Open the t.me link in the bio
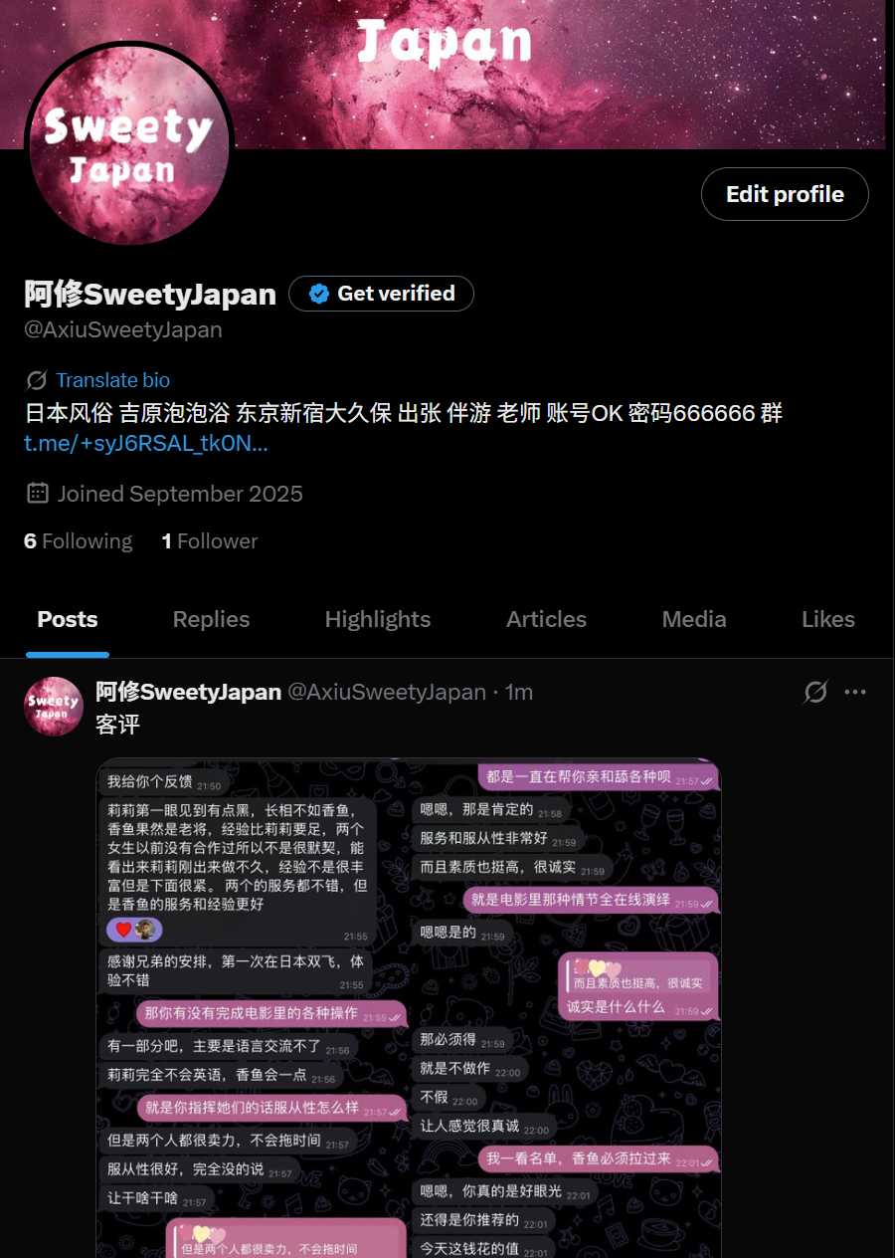 coord(146,444)
